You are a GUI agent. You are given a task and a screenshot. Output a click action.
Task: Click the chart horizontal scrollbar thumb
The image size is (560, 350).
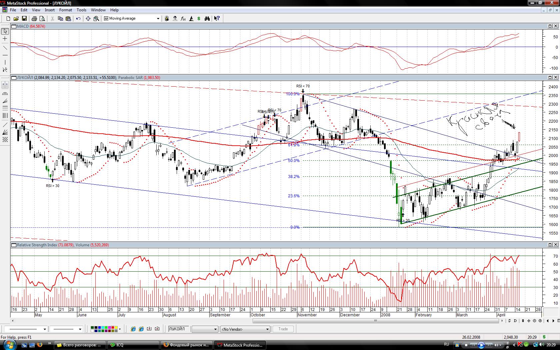pos(376,321)
